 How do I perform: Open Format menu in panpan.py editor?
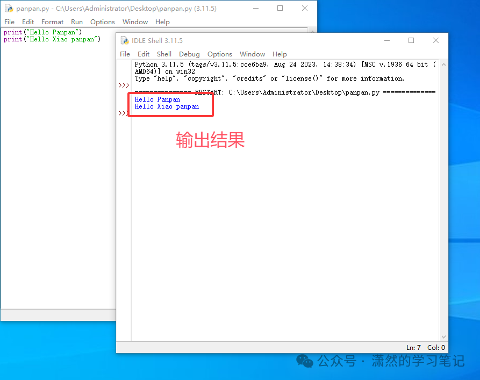pos(52,21)
